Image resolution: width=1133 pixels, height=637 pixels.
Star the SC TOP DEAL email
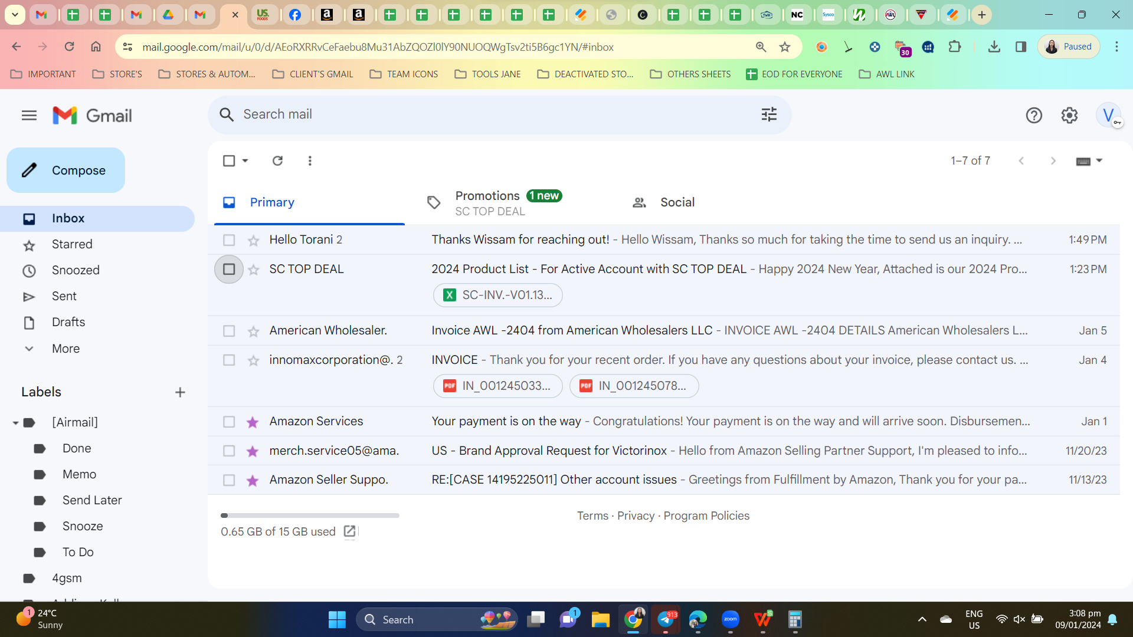(253, 270)
